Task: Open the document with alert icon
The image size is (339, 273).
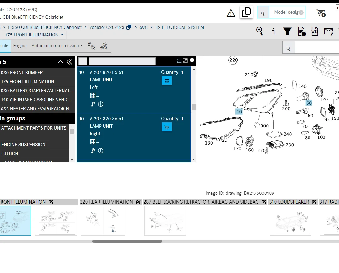Action: coord(302,31)
